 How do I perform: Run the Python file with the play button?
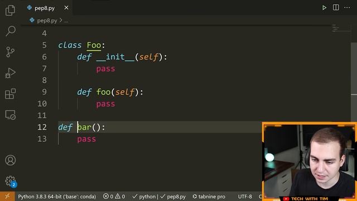tap(324, 8)
